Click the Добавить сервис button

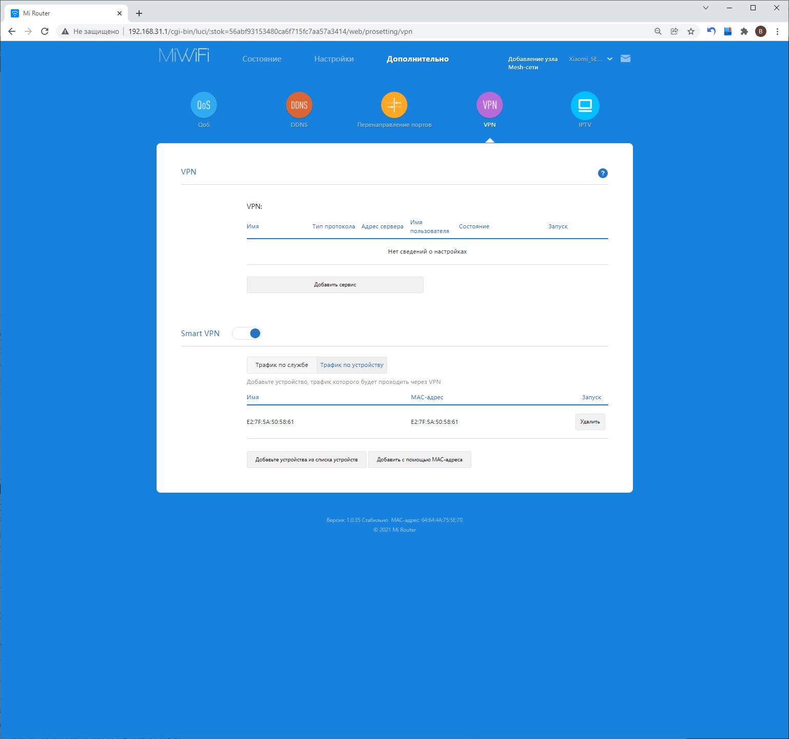pyautogui.click(x=335, y=285)
